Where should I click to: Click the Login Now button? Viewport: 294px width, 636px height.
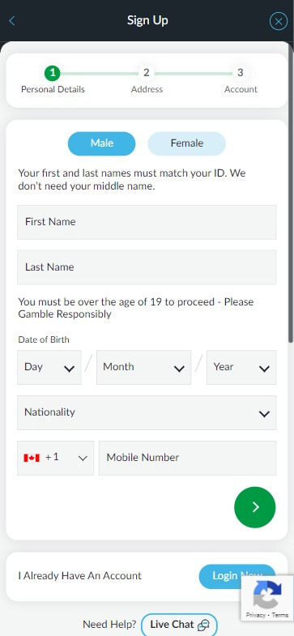[236, 576]
